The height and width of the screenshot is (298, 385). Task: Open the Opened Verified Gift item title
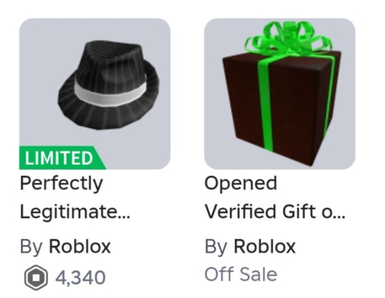click(x=275, y=198)
